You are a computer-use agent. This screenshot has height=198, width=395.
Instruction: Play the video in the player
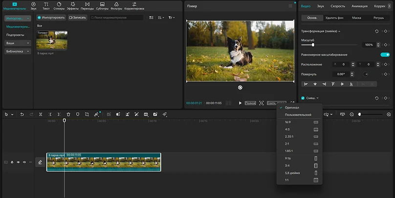[240, 103]
